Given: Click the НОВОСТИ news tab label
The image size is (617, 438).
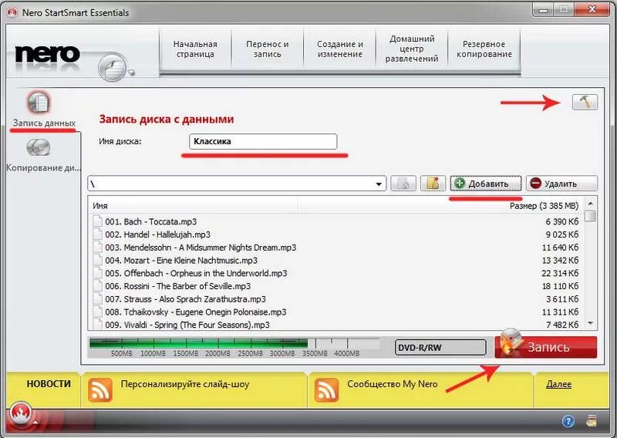Looking at the screenshot, I should (49, 384).
